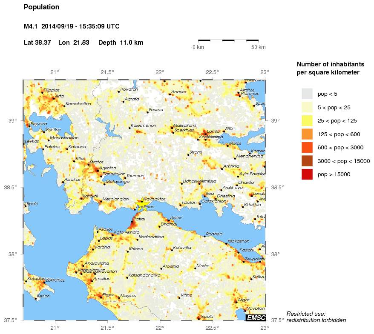Click the 'Population' map title
Screen dimensions: 374x334
[x=42, y=7]
